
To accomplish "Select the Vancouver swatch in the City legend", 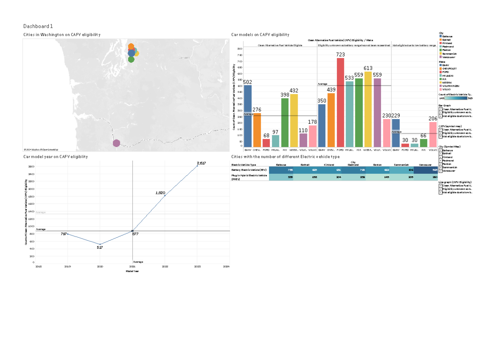I will tap(441, 57).
